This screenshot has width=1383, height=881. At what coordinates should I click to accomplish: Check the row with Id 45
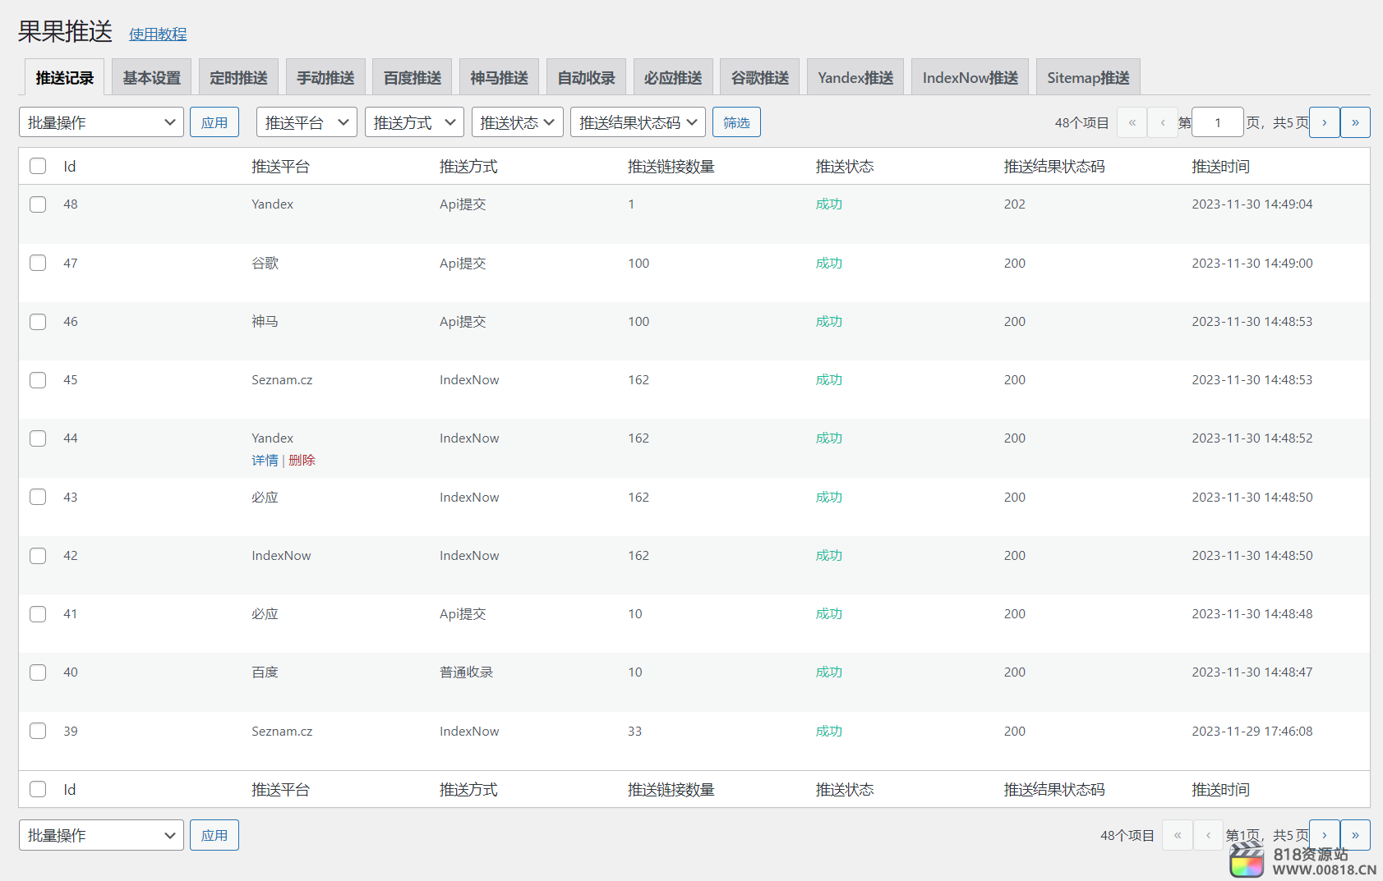pyautogui.click(x=38, y=380)
